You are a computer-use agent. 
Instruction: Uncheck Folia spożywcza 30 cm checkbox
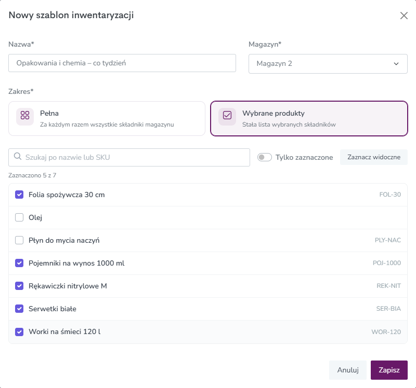click(19, 195)
